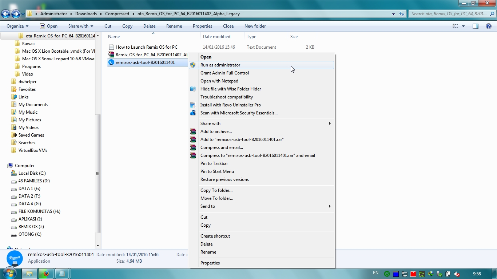Open the Share with toolbar dropdown

[x=81, y=26]
